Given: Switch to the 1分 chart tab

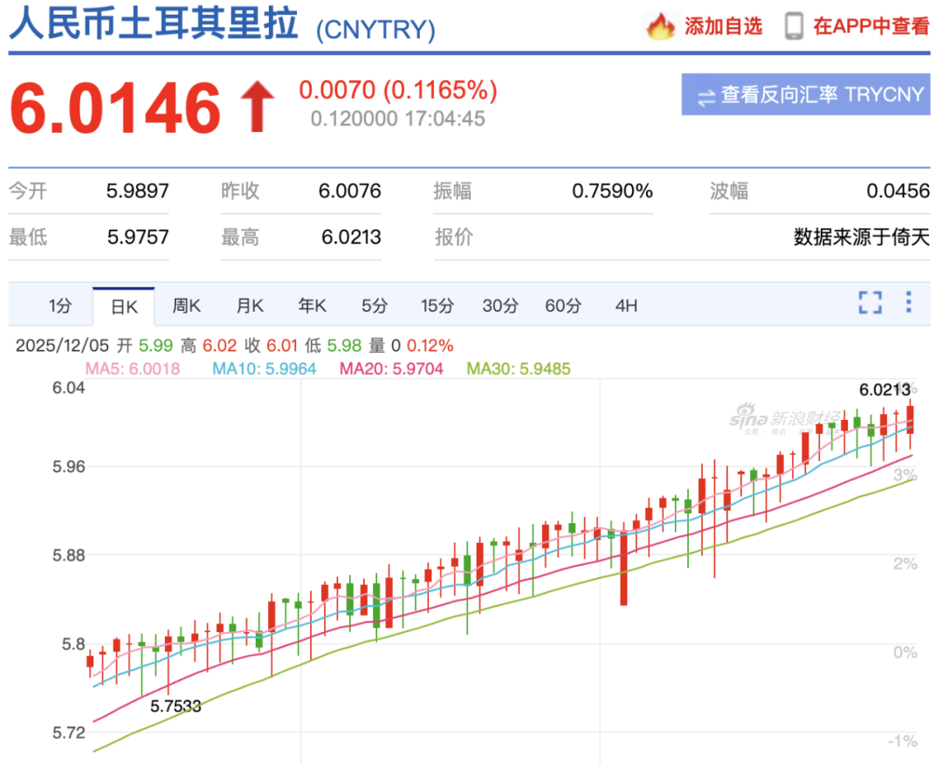Looking at the screenshot, I should click(x=60, y=306).
